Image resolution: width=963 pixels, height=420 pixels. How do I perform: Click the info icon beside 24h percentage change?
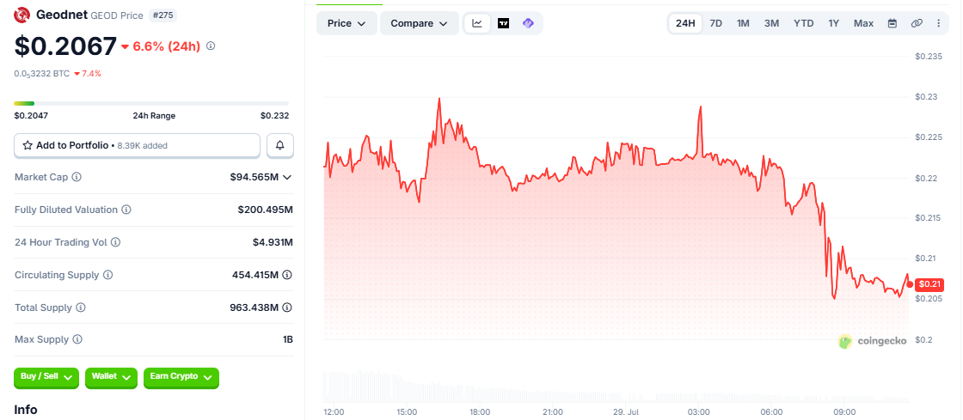[x=211, y=46]
